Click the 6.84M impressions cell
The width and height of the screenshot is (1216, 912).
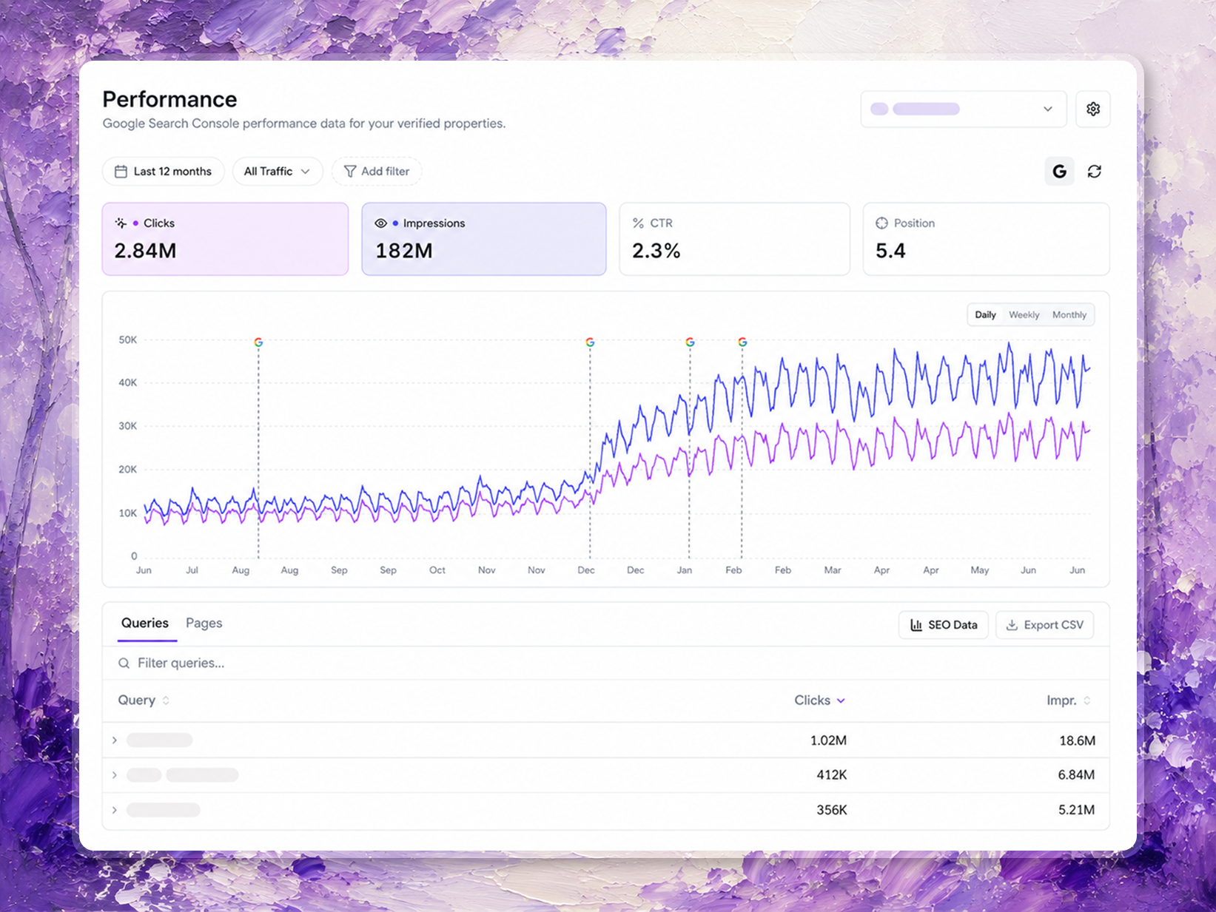click(1076, 775)
